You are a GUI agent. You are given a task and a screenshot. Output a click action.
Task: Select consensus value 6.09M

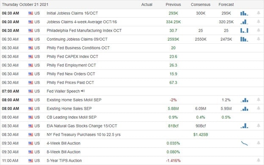(x=201, y=109)
